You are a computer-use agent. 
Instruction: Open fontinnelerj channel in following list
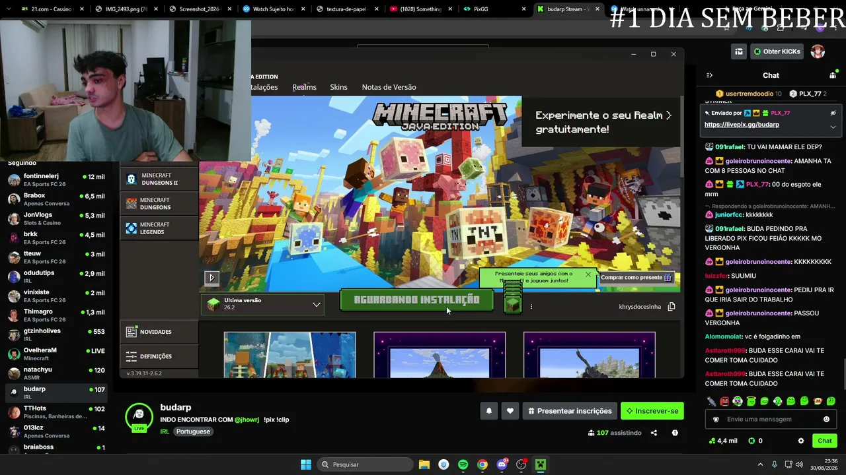56,180
